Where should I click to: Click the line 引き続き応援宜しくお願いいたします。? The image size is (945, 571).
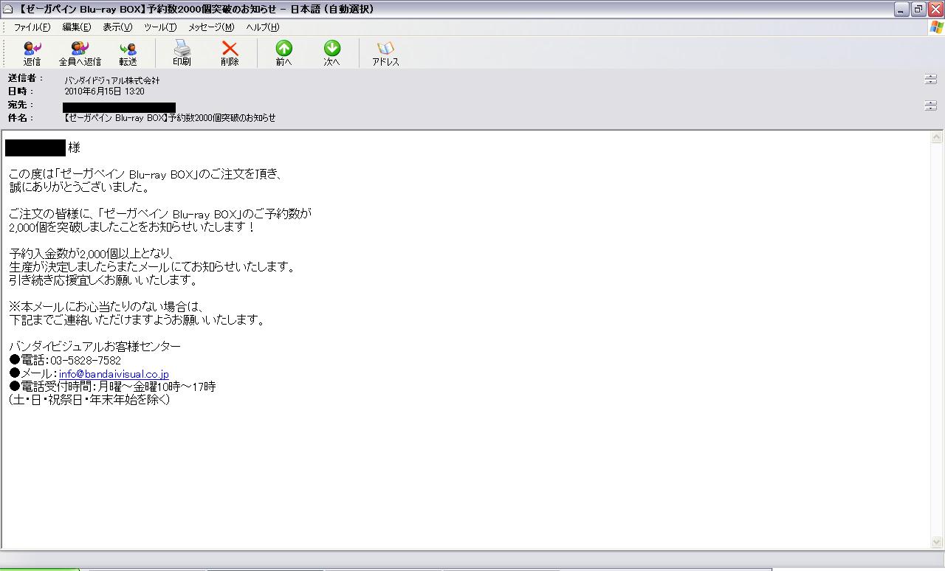tap(103, 280)
